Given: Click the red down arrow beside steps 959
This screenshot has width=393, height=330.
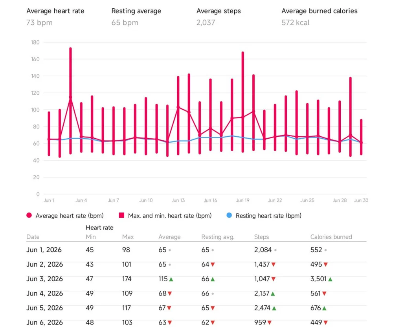Looking at the screenshot, I should pyautogui.click(x=270, y=323).
